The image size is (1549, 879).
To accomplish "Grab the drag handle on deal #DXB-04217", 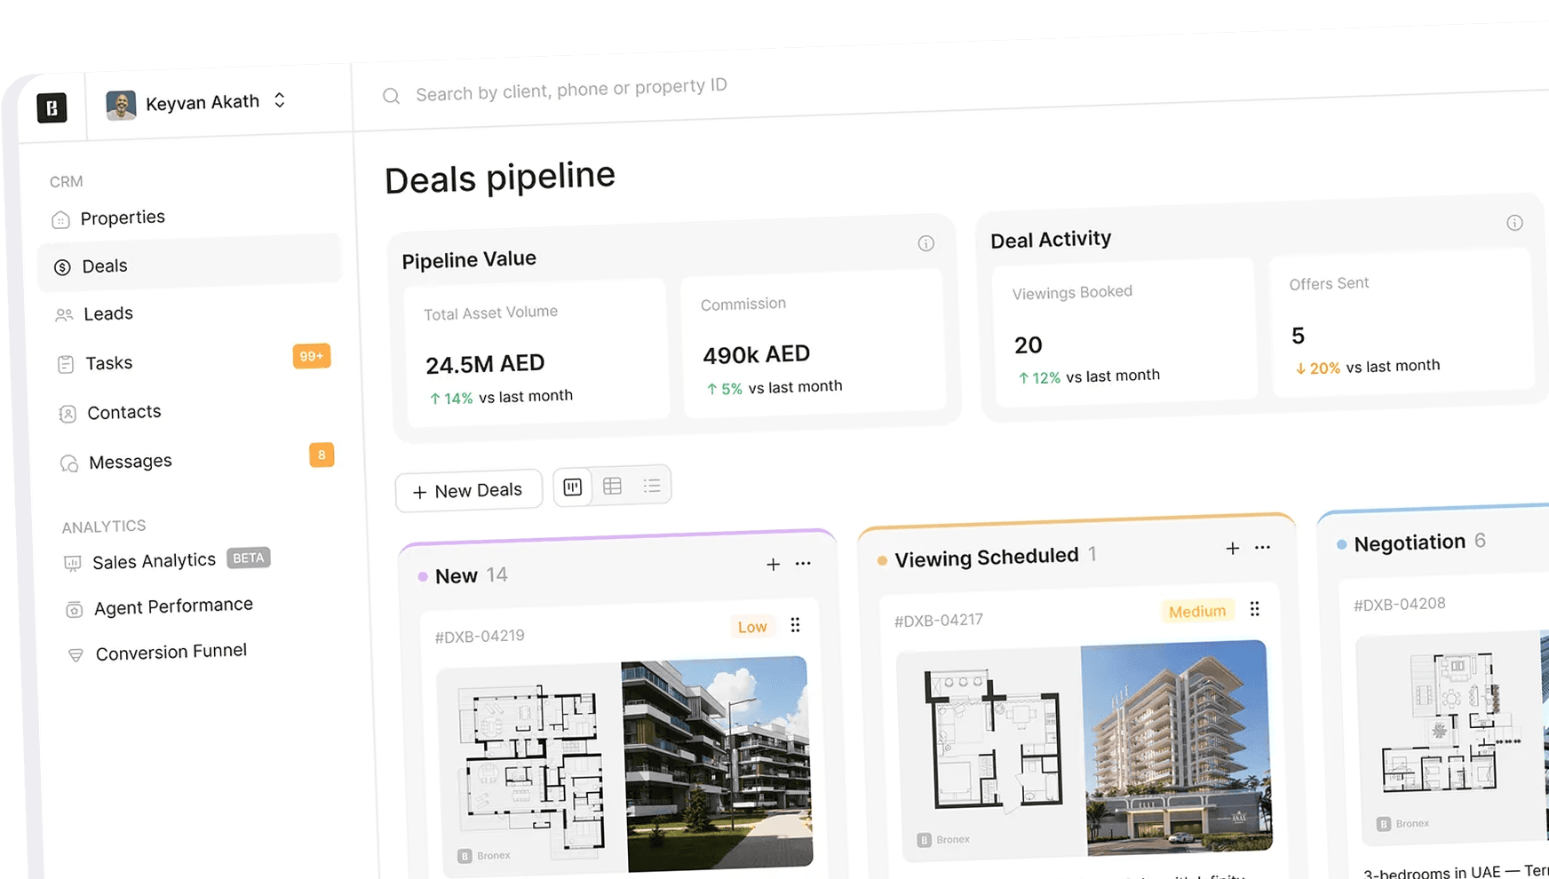I will [x=1255, y=609].
